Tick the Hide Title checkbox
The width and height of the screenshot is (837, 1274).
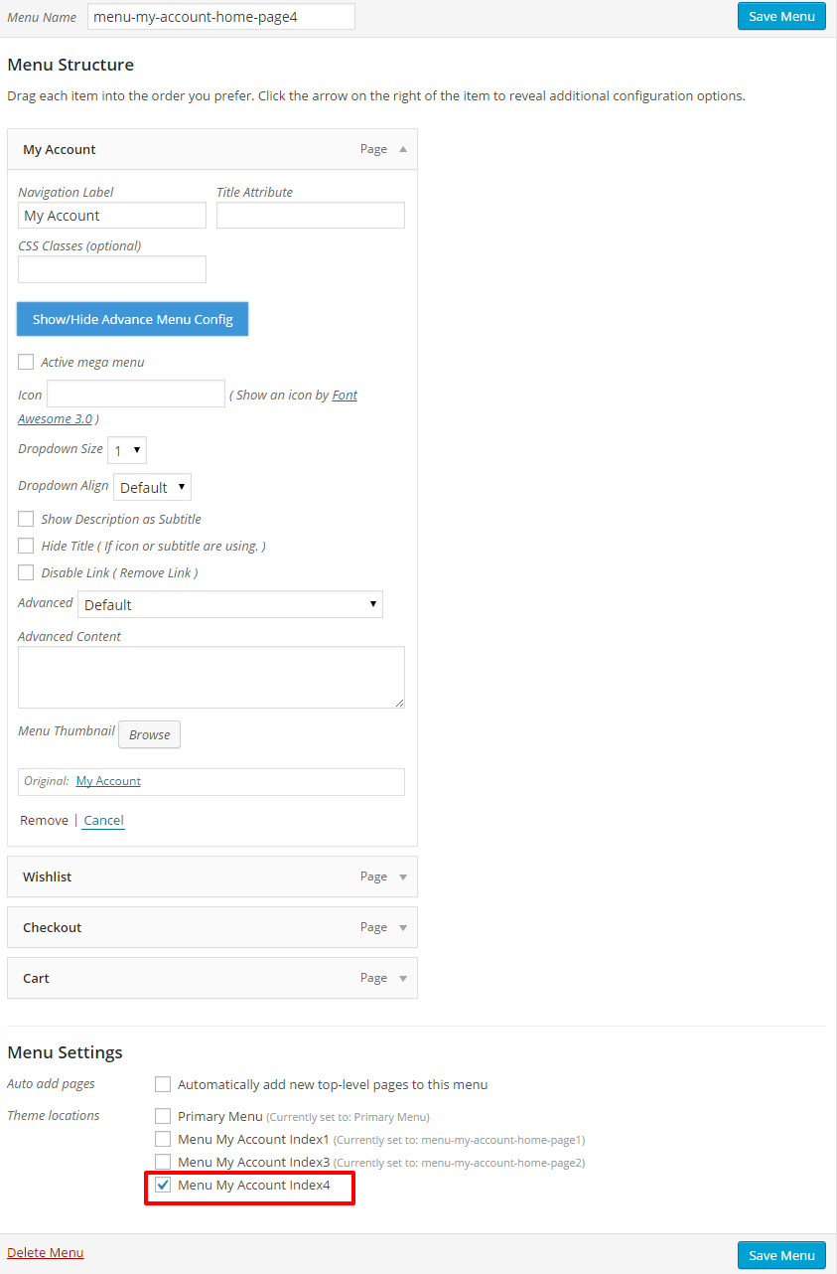click(26, 546)
